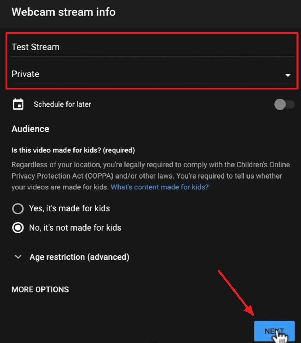Turn on stream scheduling with the switch
The width and height of the screenshot is (301, 343).
tap(284, 104)
